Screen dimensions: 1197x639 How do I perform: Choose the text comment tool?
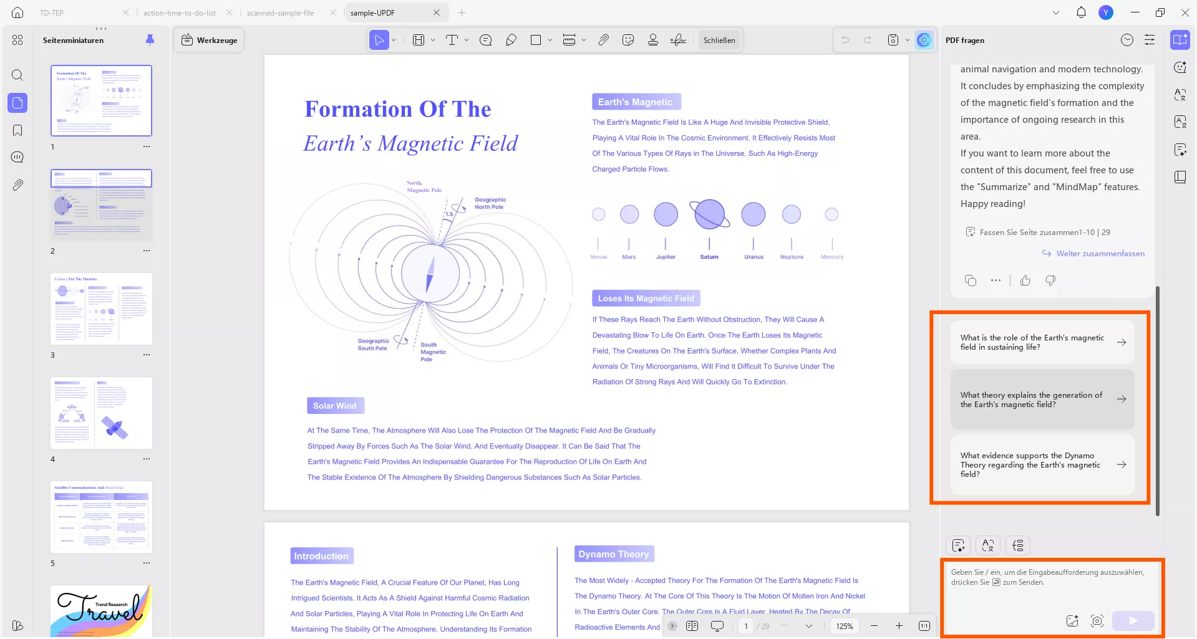pos(452,40)
